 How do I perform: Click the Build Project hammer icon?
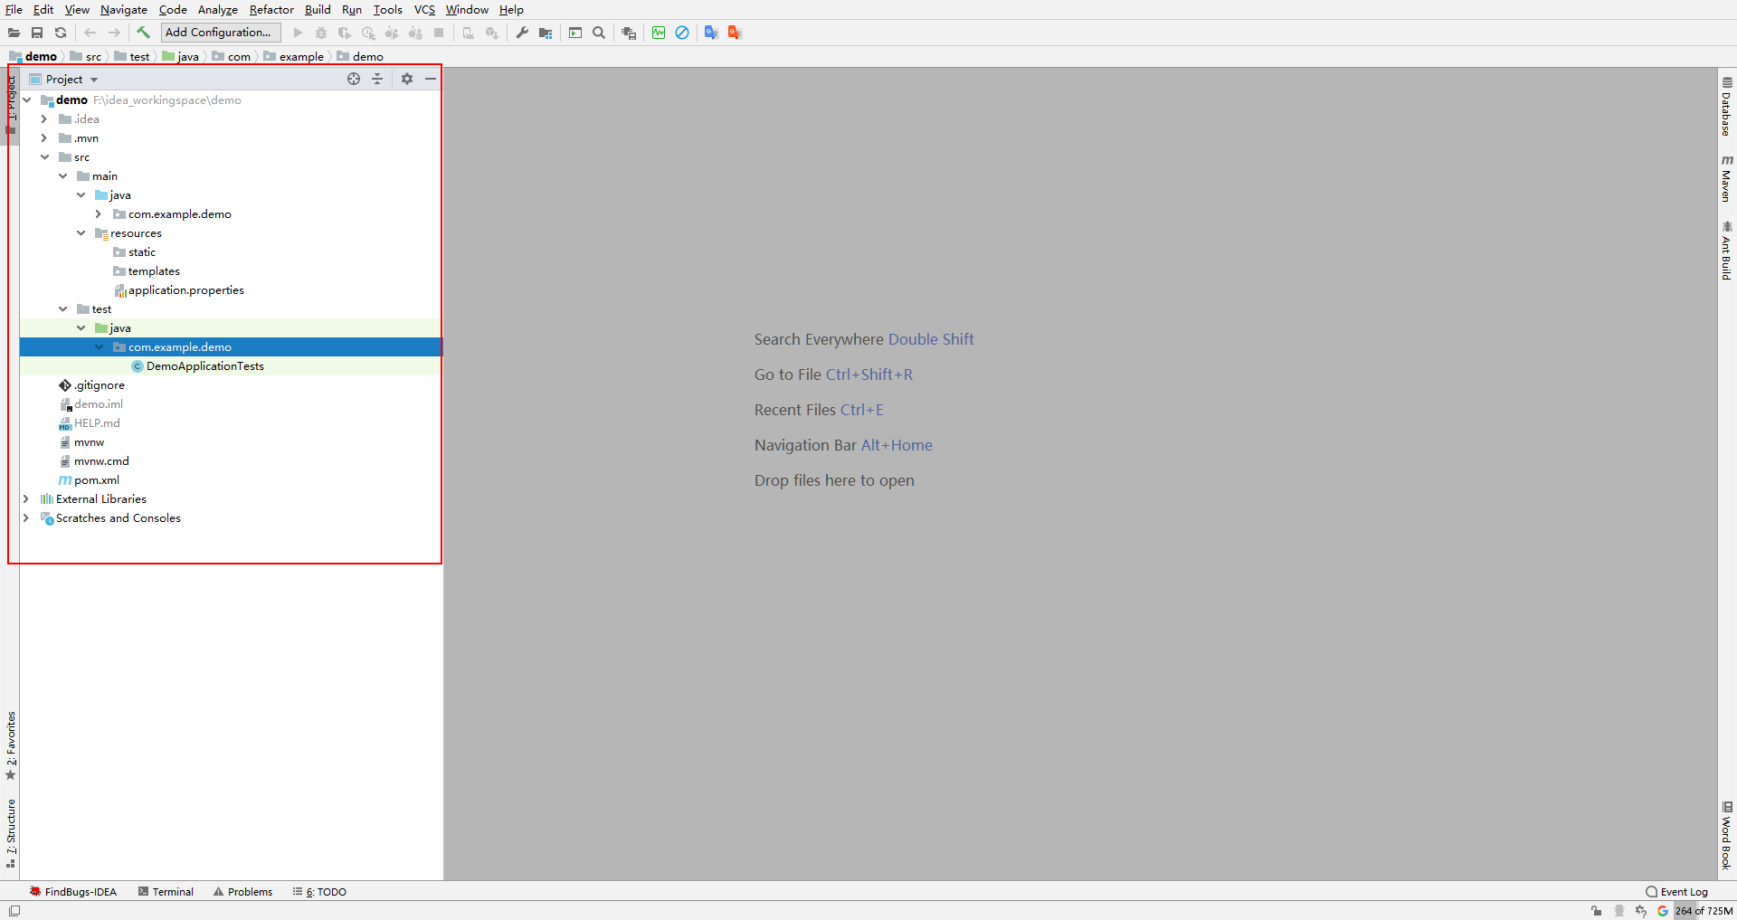coord(143,33)
